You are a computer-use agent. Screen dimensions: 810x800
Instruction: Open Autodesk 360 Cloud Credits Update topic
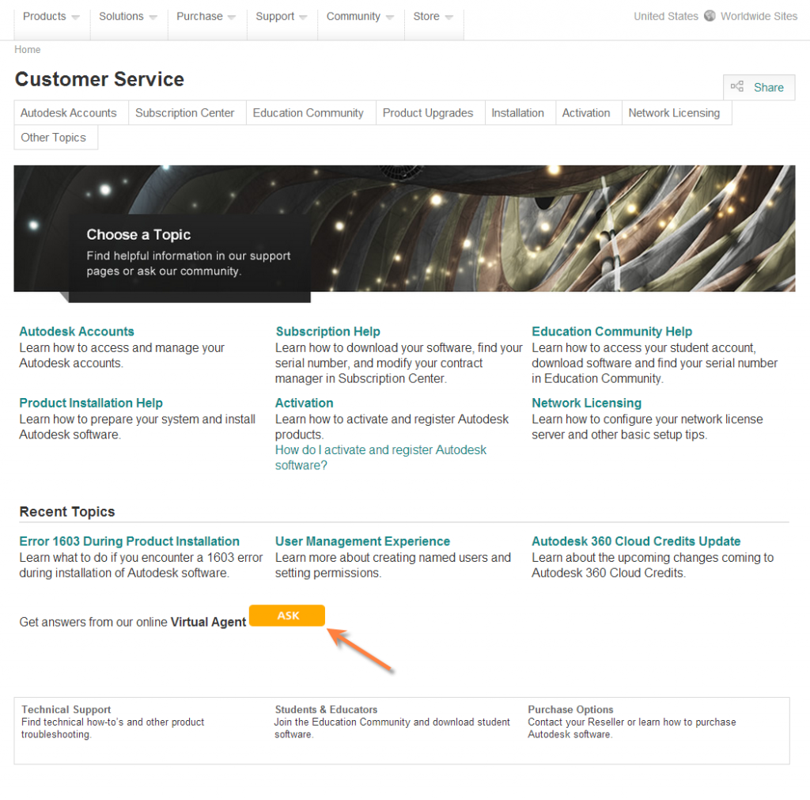636,541
